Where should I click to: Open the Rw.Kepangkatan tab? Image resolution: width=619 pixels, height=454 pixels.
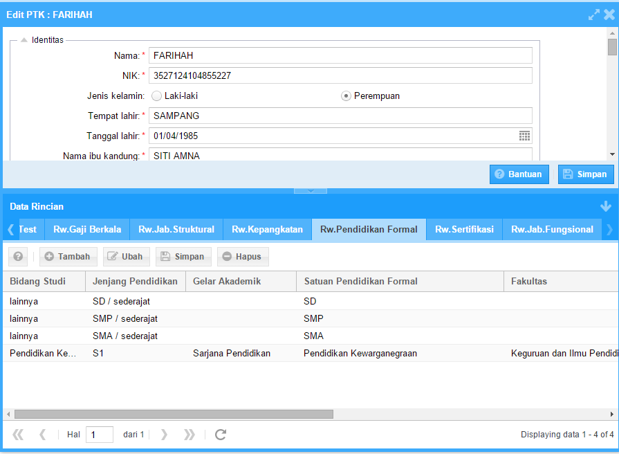pyautogui.click(x=267, y=229)
